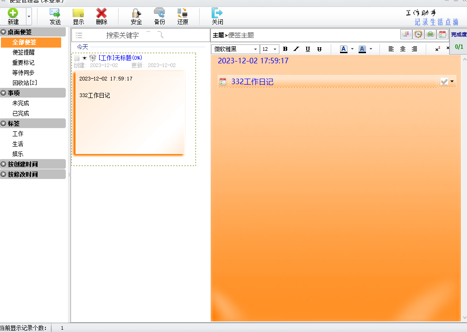Tick the checkbox beside [工作]无标题 note
This screenshot has width=467, height=332.
click(x=77, y=58)
